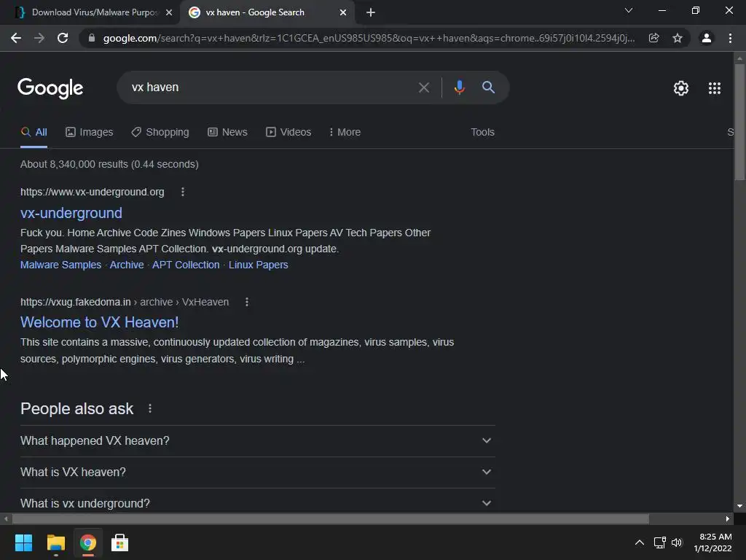Click the horizontal scrollbar thumb

[331, 518]
